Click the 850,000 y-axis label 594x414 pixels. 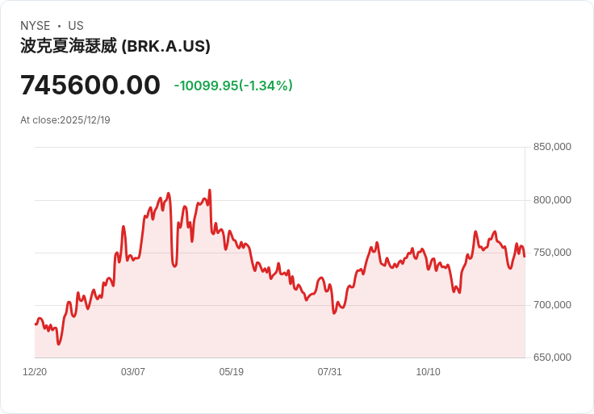552,147
